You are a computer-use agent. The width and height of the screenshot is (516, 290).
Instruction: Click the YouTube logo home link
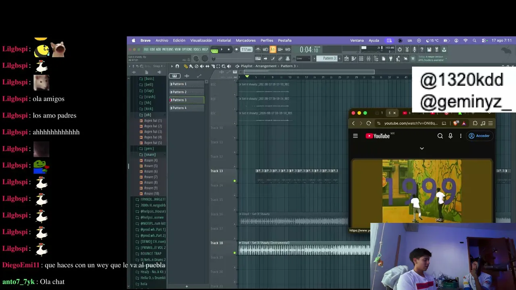coord(377,136)
